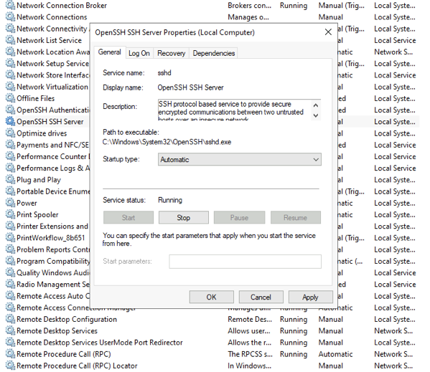Click the Apply button
This screenshot has height=372, width=430.
tap(310, 297)
